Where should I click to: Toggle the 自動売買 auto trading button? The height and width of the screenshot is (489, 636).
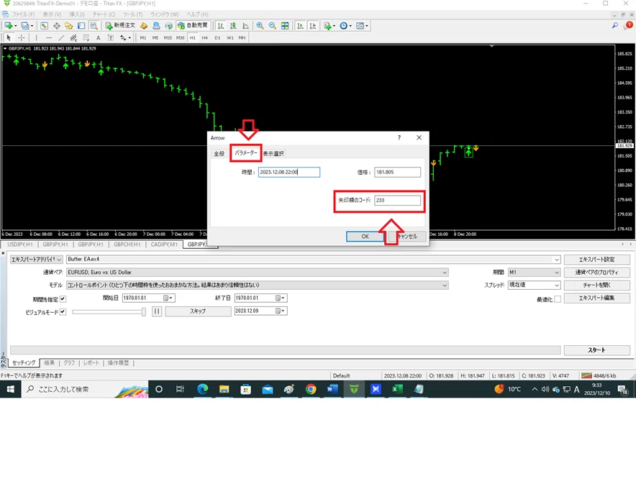tap(193, 26)
